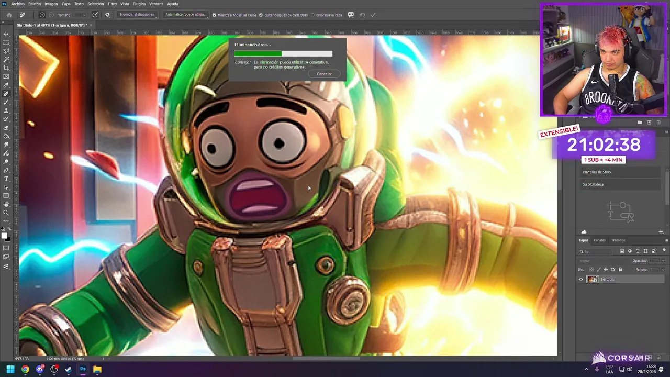
Task: Open the Opacidad dropdown arrow
Action: [663, 261]
